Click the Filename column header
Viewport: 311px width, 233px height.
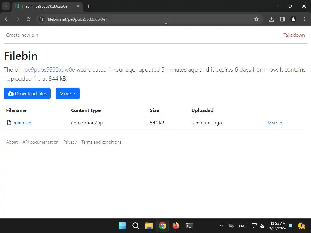click(16, 110)
